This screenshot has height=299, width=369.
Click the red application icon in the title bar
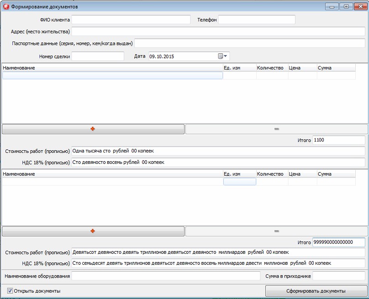(x=6, y=6)
